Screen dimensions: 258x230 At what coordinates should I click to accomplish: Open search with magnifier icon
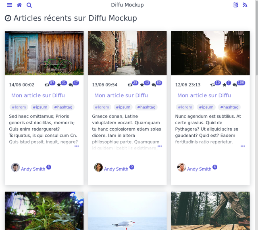click(x=29, y=5)
